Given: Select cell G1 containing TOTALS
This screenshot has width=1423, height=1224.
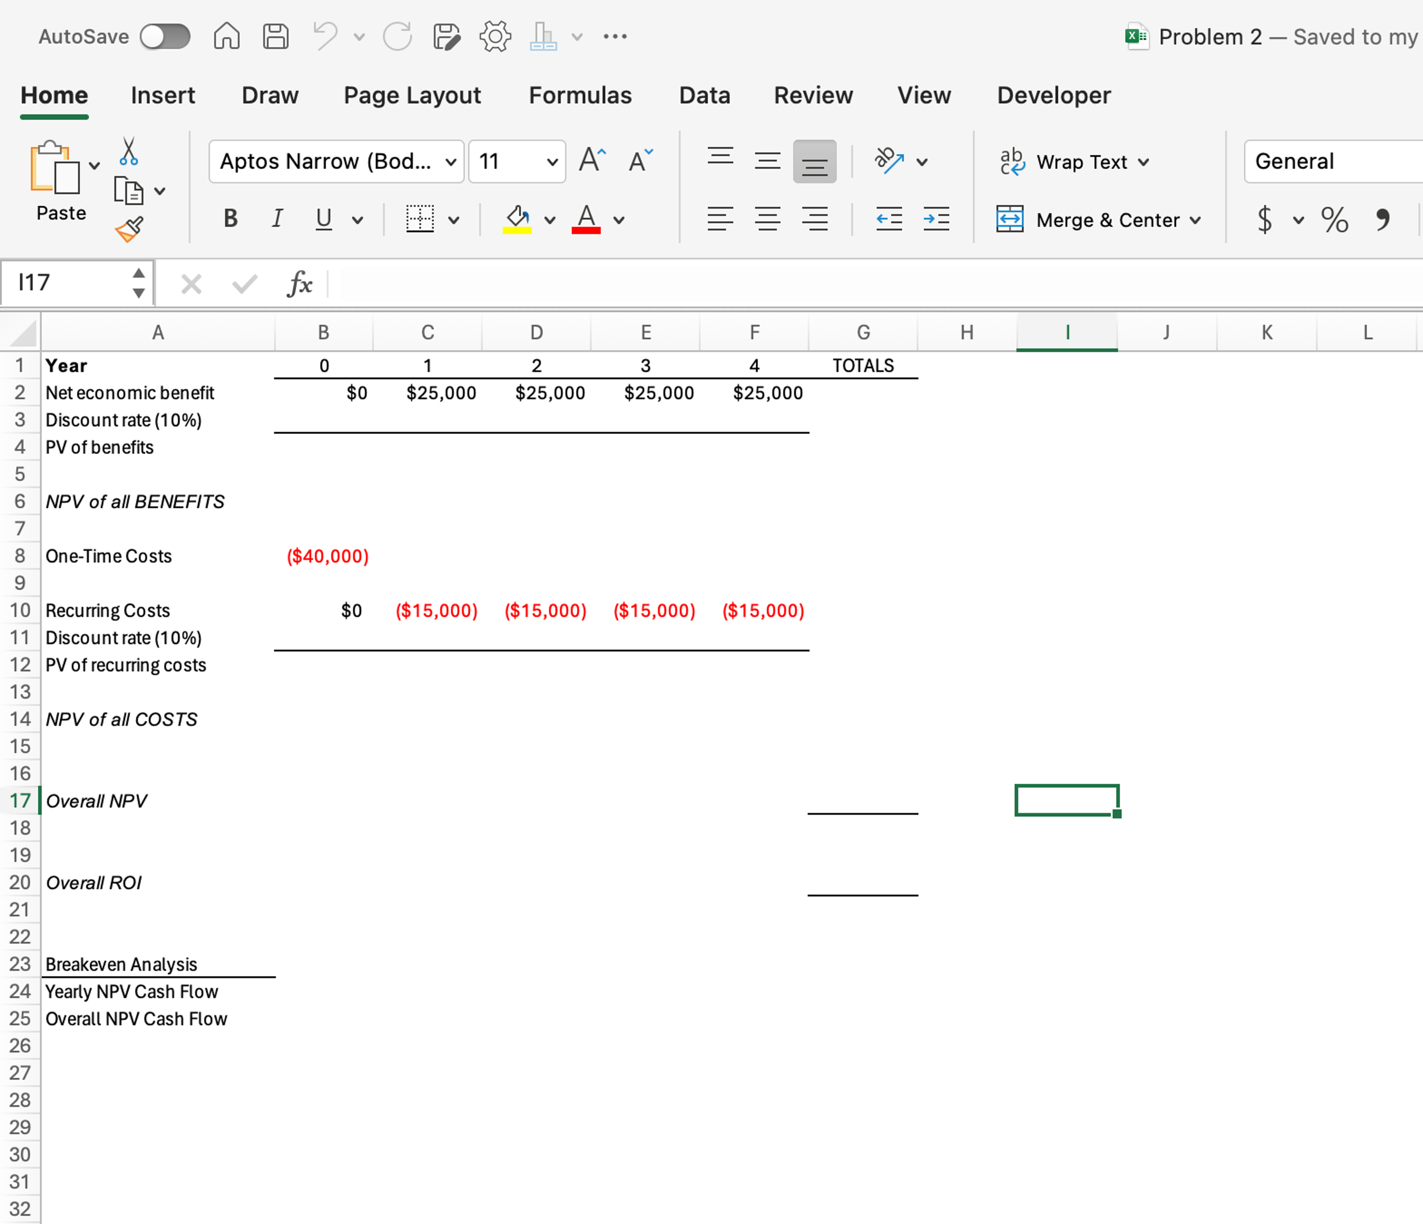Looking at the screenshot, I should pyautogui.click(x=863, y=365).
